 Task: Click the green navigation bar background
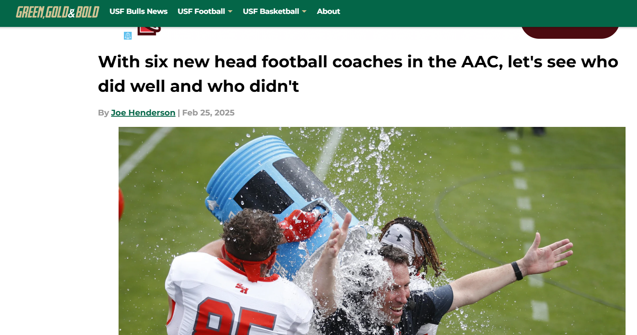click(x=487, y=13)
